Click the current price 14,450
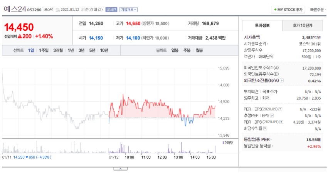The height and width of the screenshot is (174, 328). pos(19,27)
